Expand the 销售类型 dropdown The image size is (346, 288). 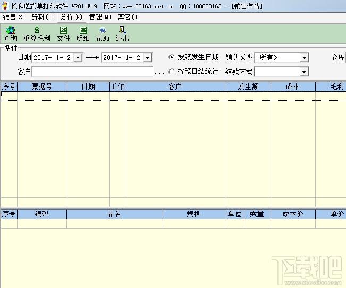pyautogui.click(x=304, y=58)
